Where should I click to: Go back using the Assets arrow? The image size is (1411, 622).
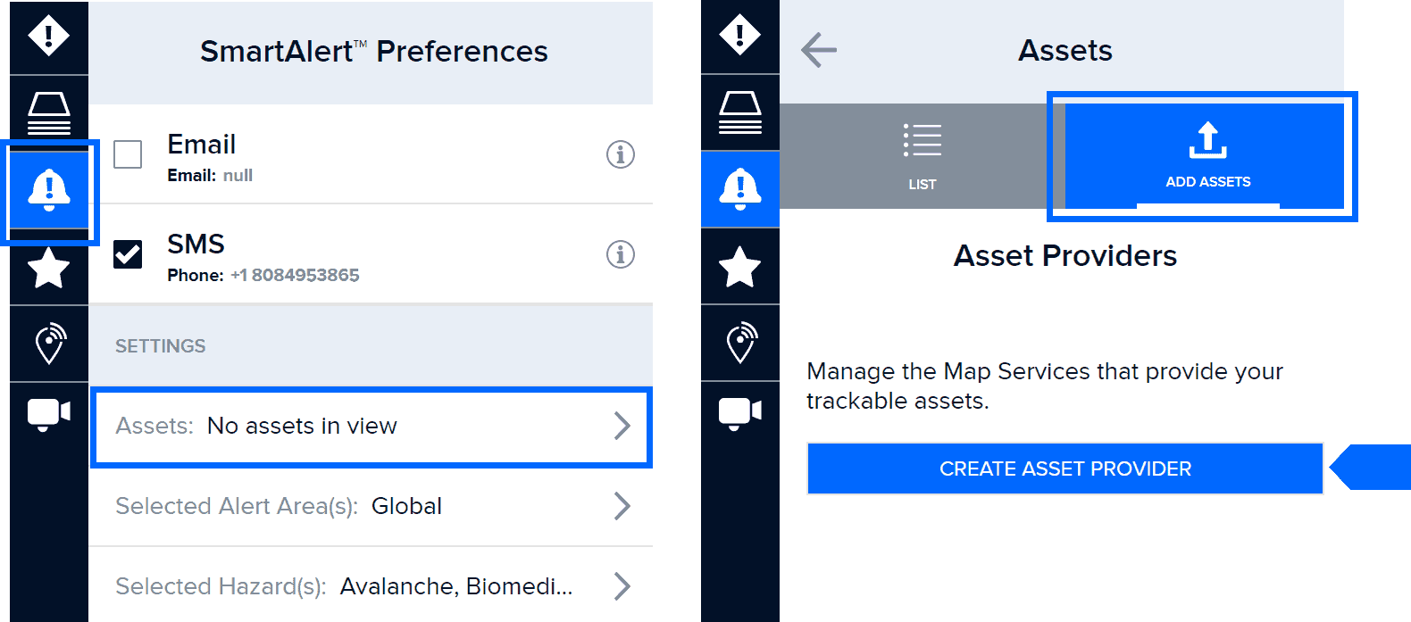click(x=818, y=50)
